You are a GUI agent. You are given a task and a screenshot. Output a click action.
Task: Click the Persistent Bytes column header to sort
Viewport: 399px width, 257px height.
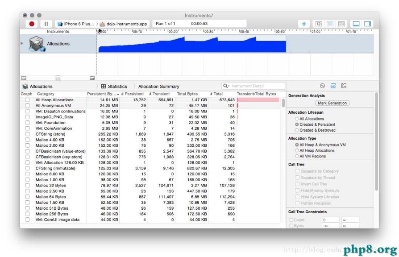[x=102, y=94]
